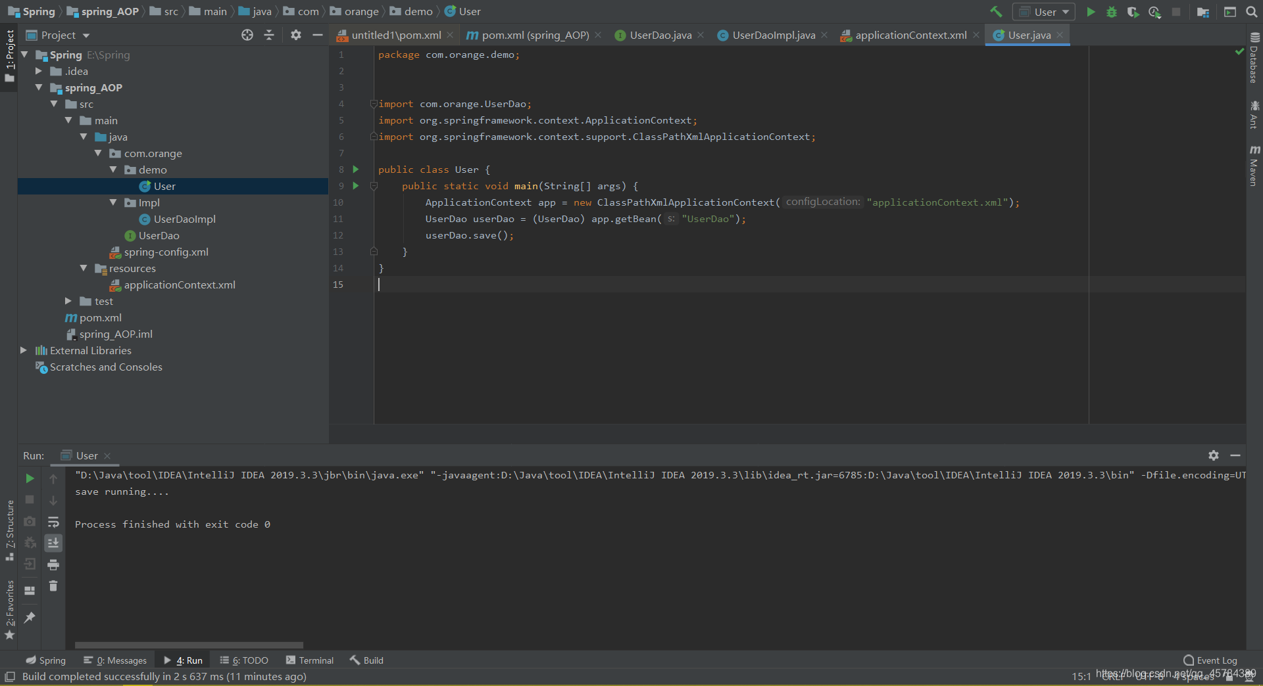This screenshot has height=686, width=1263.
Task: Toggle the 2: Favorites side tab
Action: coord(9,610)
